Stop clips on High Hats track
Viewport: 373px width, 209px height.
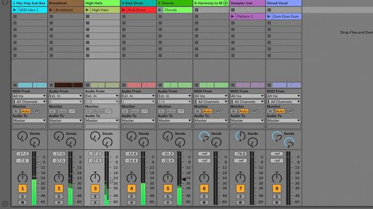pos(87,85)
